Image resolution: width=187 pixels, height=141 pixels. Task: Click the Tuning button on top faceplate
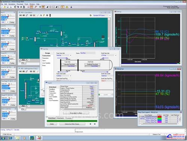pyautogui.click(x=12, y=22)
